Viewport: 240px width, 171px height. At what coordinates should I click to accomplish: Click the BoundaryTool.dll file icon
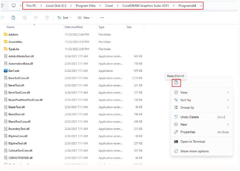6,129
